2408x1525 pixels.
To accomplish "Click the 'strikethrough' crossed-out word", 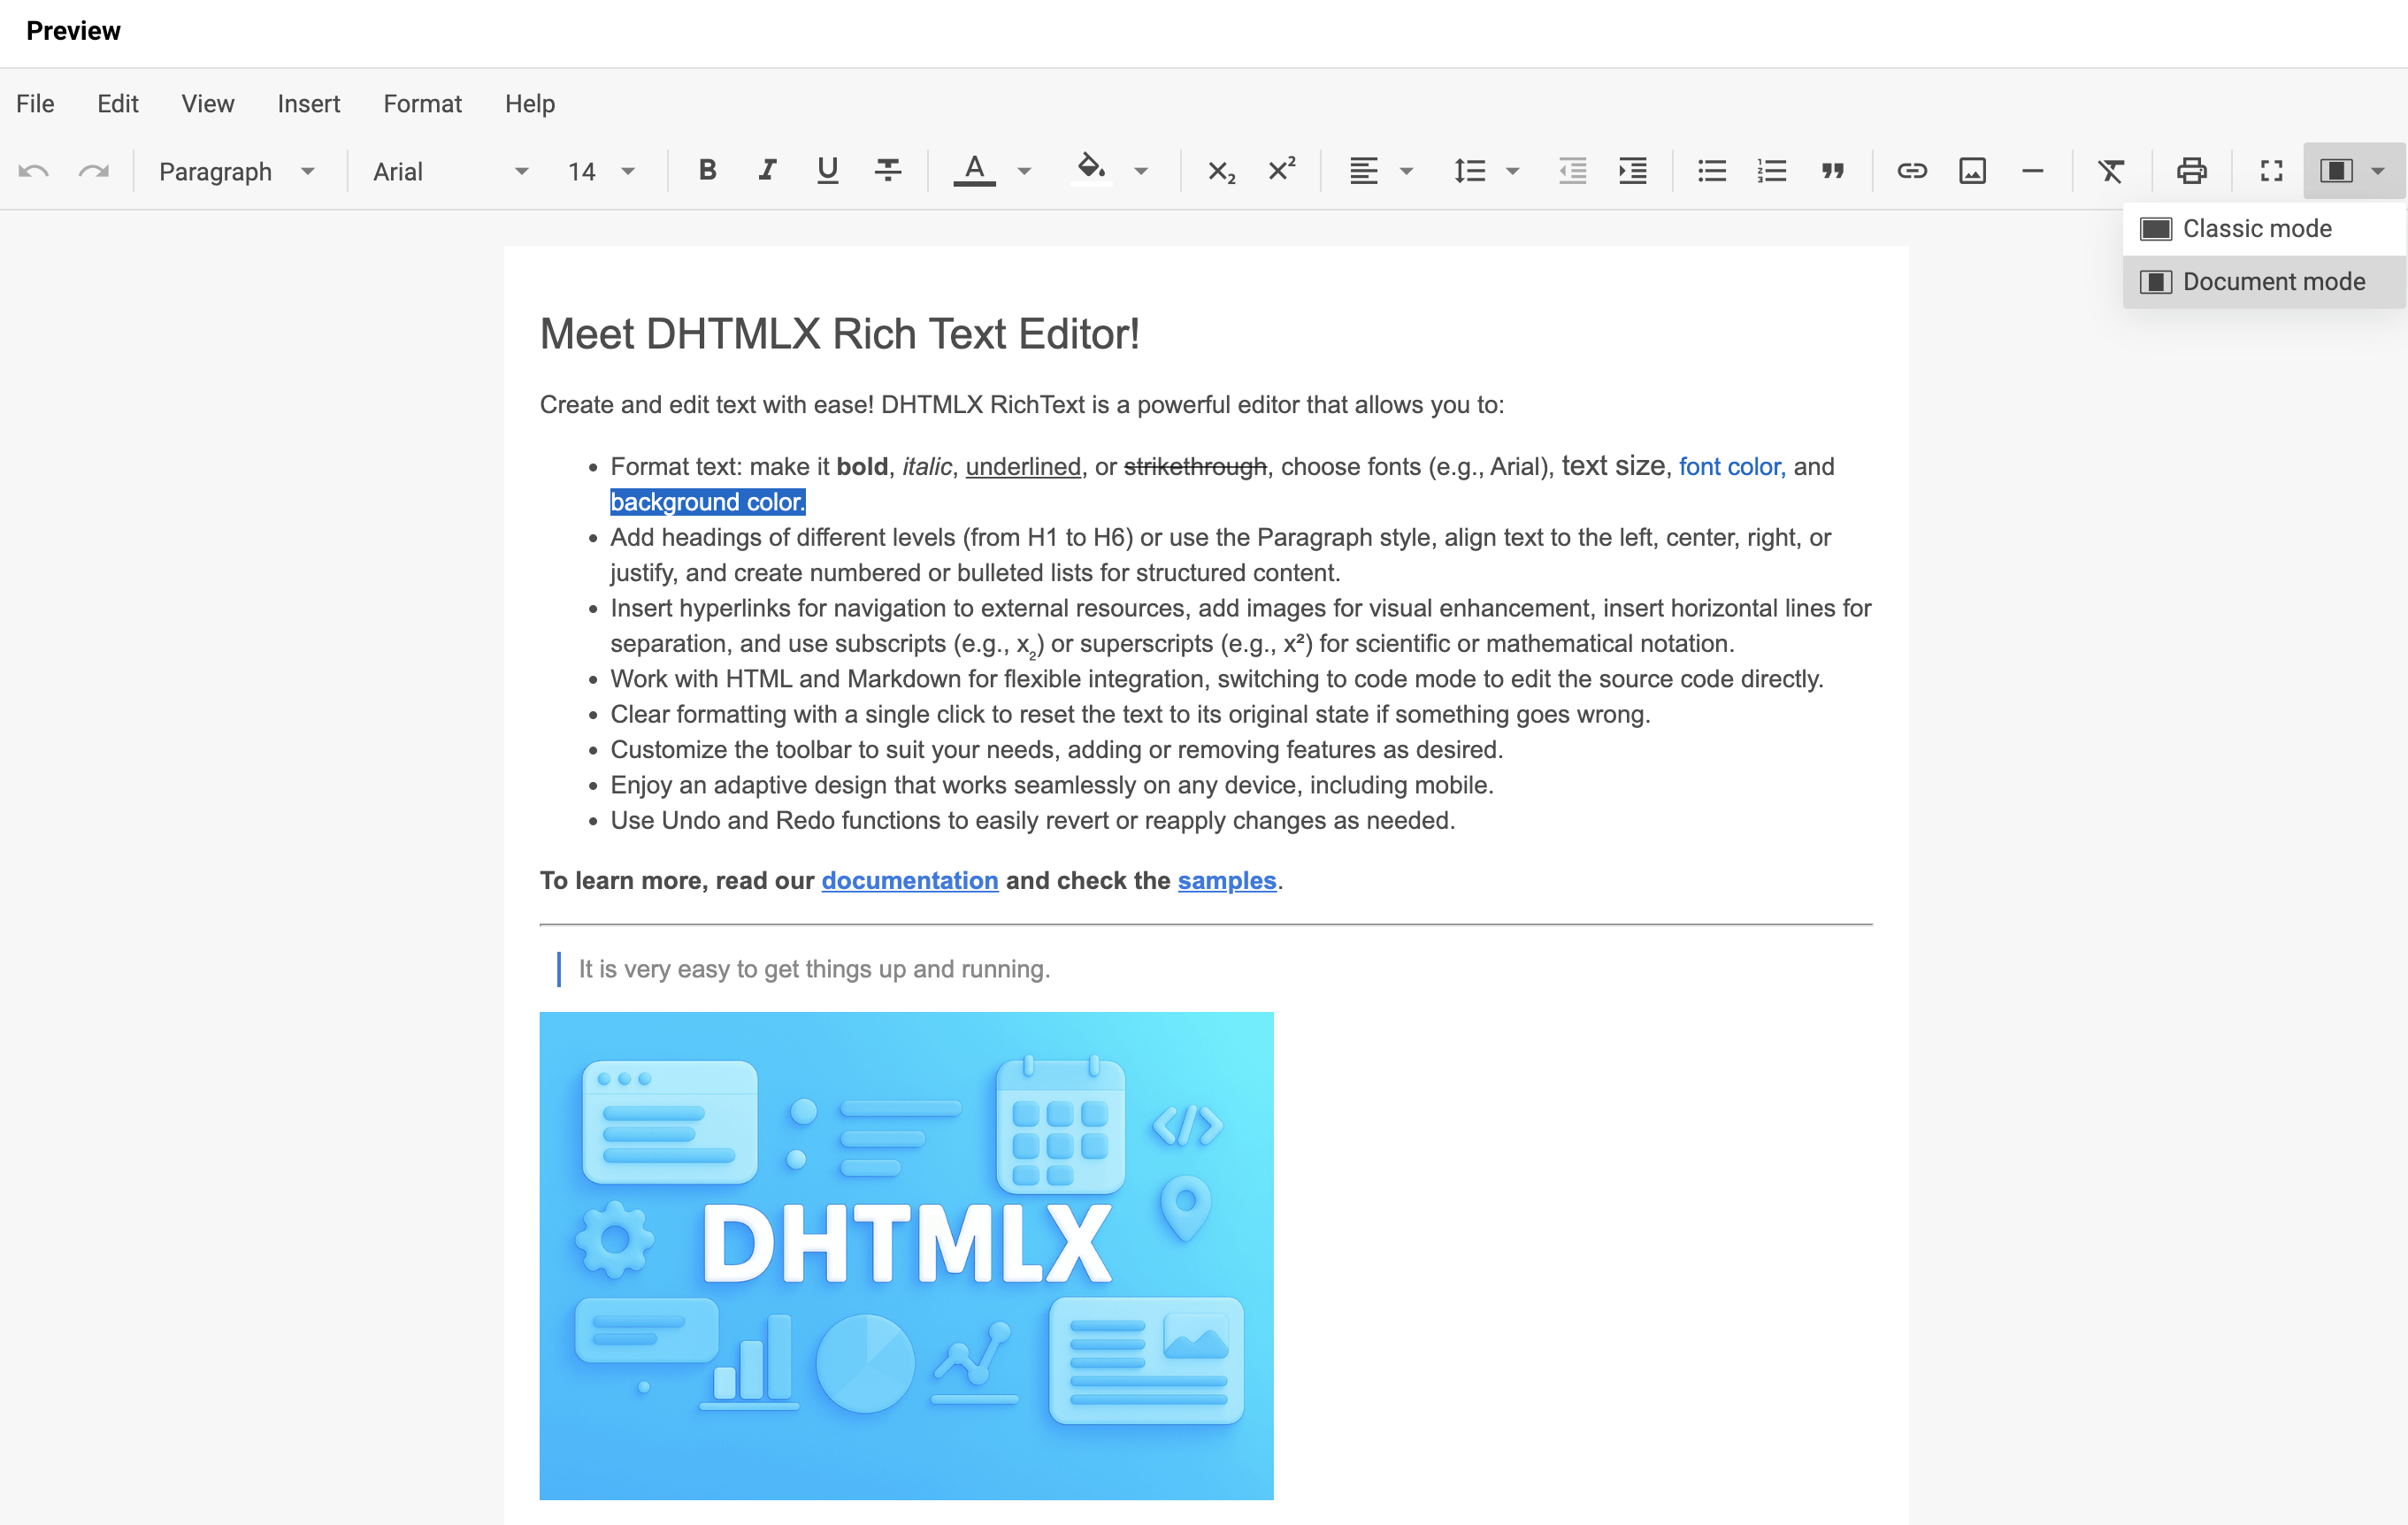I will tap(1196, 467).
